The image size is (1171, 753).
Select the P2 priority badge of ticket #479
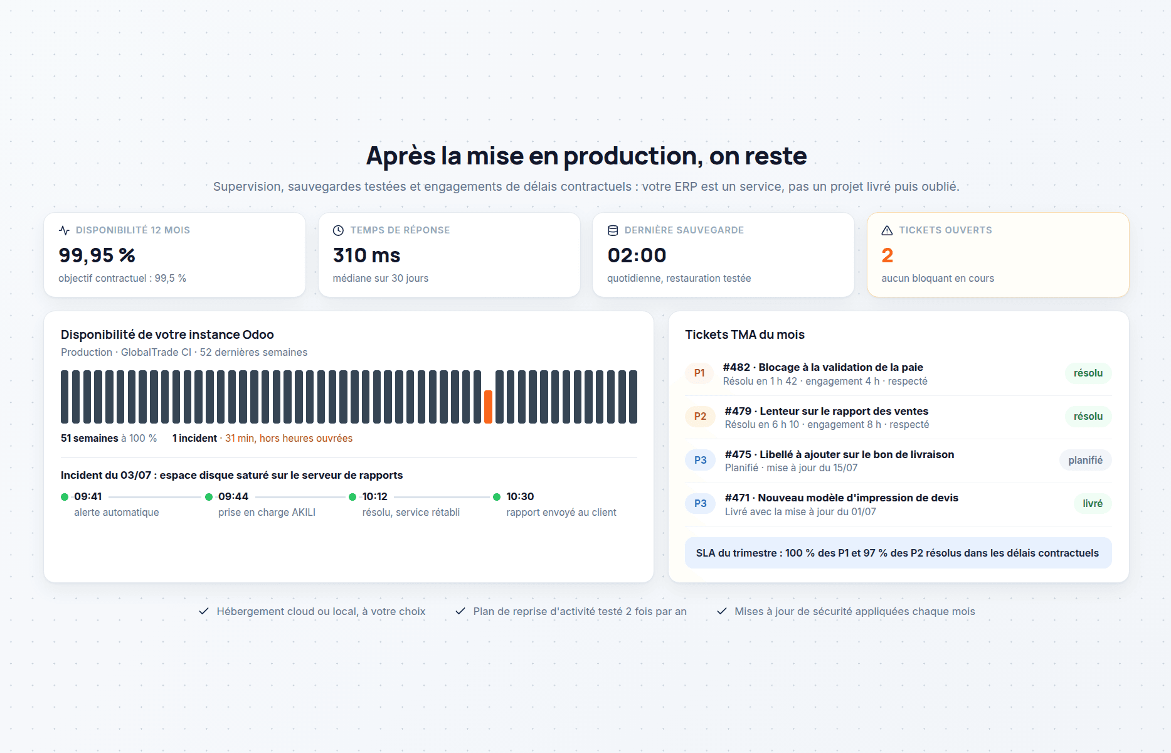coord(700,417)
